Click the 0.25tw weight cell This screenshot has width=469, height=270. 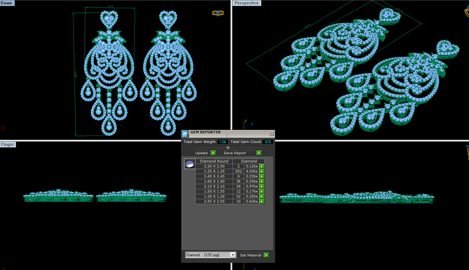tap(252, 197)
